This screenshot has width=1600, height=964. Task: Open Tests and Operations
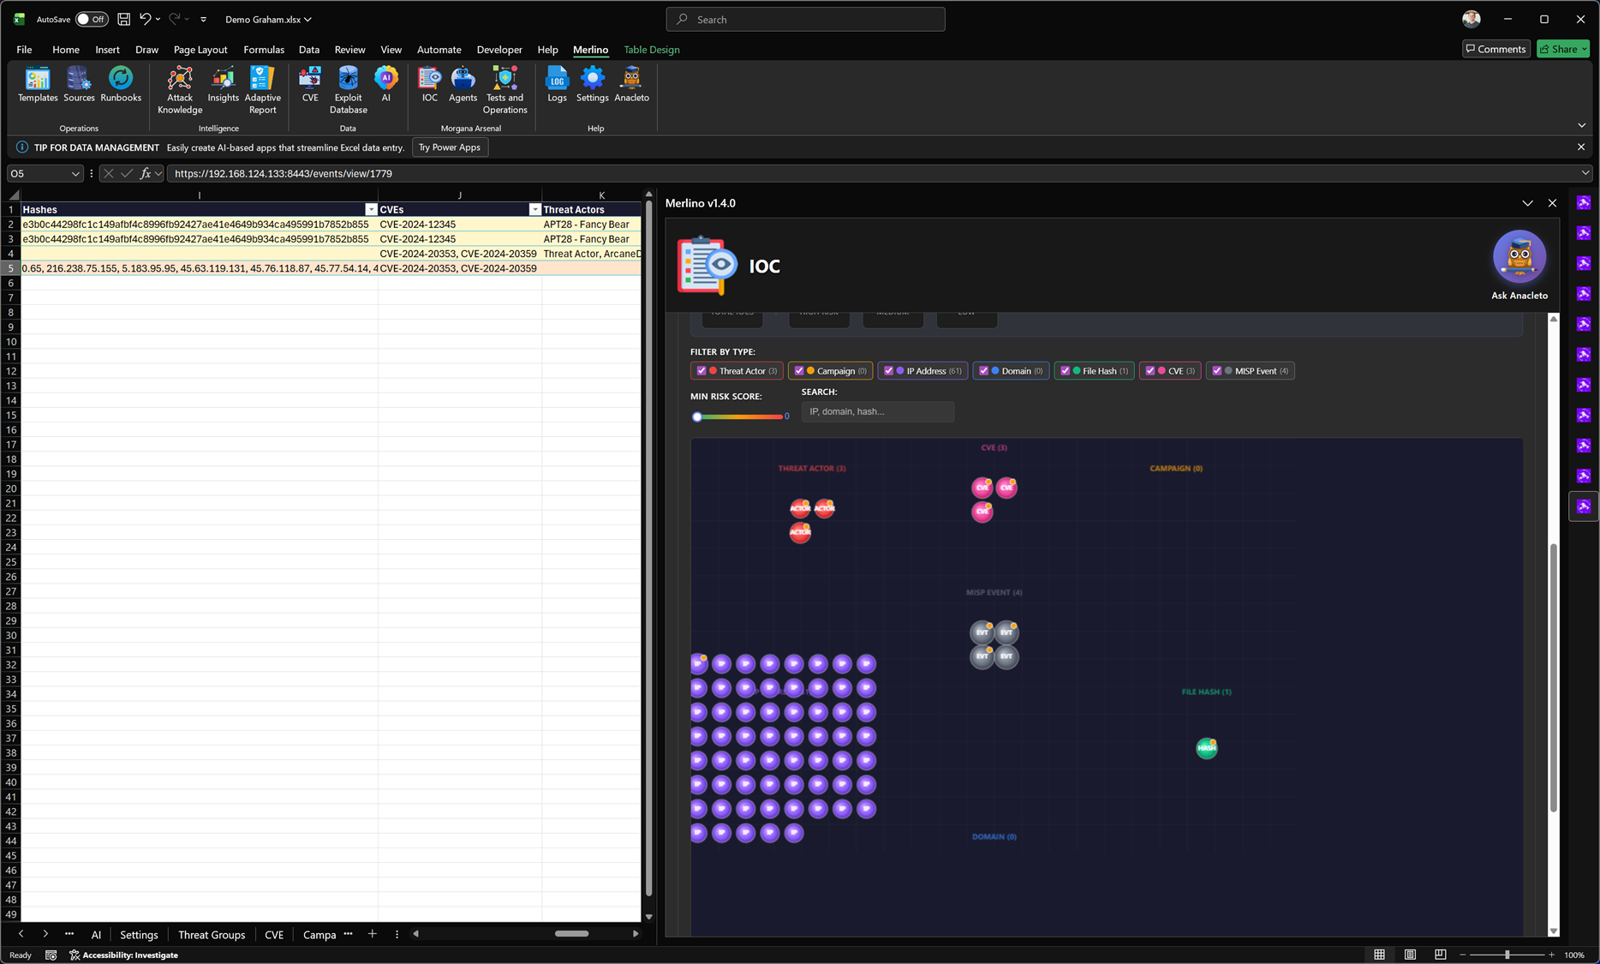coord(504,89)
